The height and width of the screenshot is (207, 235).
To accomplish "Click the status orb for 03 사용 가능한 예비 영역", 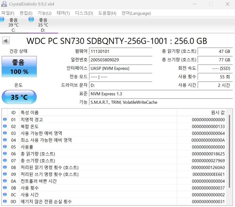I will (x=5, y=133).
